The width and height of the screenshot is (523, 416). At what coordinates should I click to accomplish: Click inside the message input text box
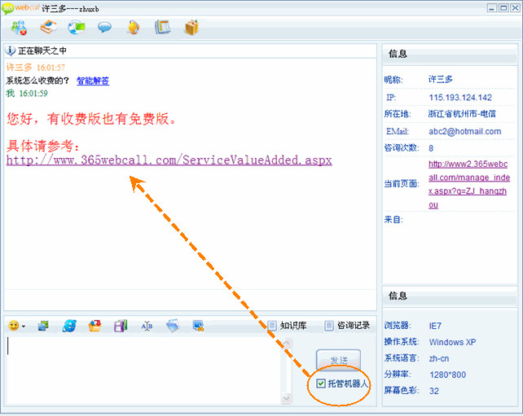[143, 368]
